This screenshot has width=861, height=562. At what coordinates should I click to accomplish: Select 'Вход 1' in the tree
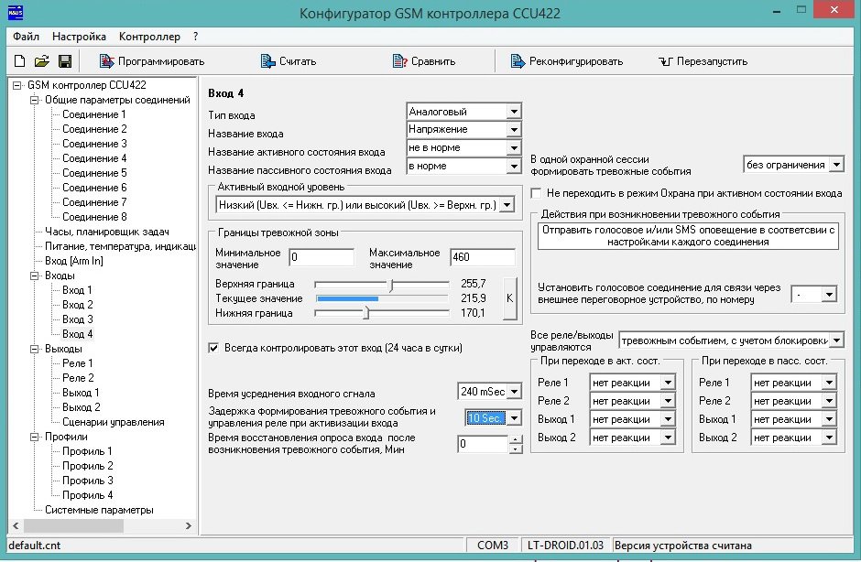[x=77, y=290]
